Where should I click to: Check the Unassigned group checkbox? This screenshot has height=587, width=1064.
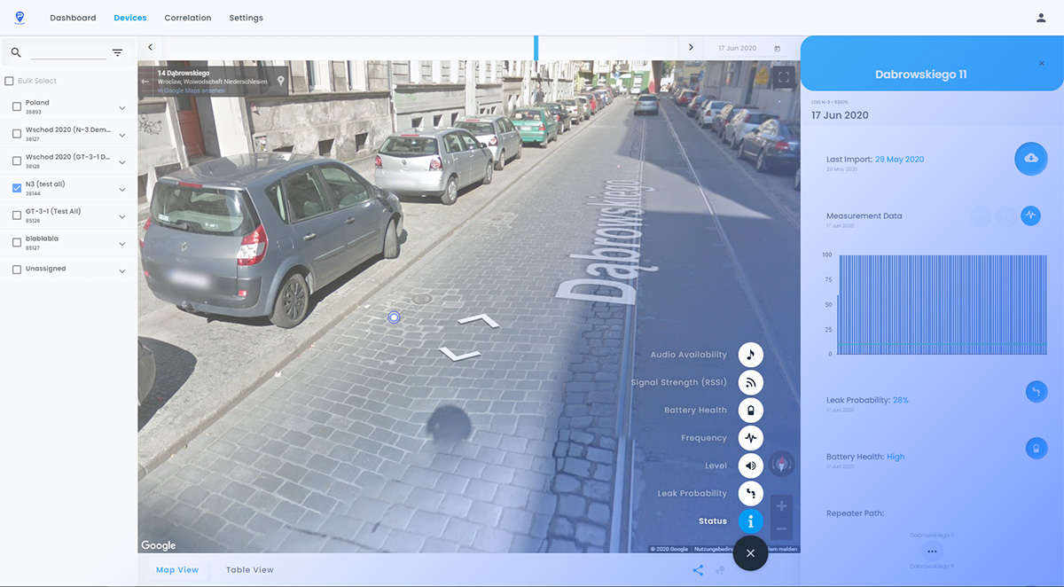tap(17, 270)
